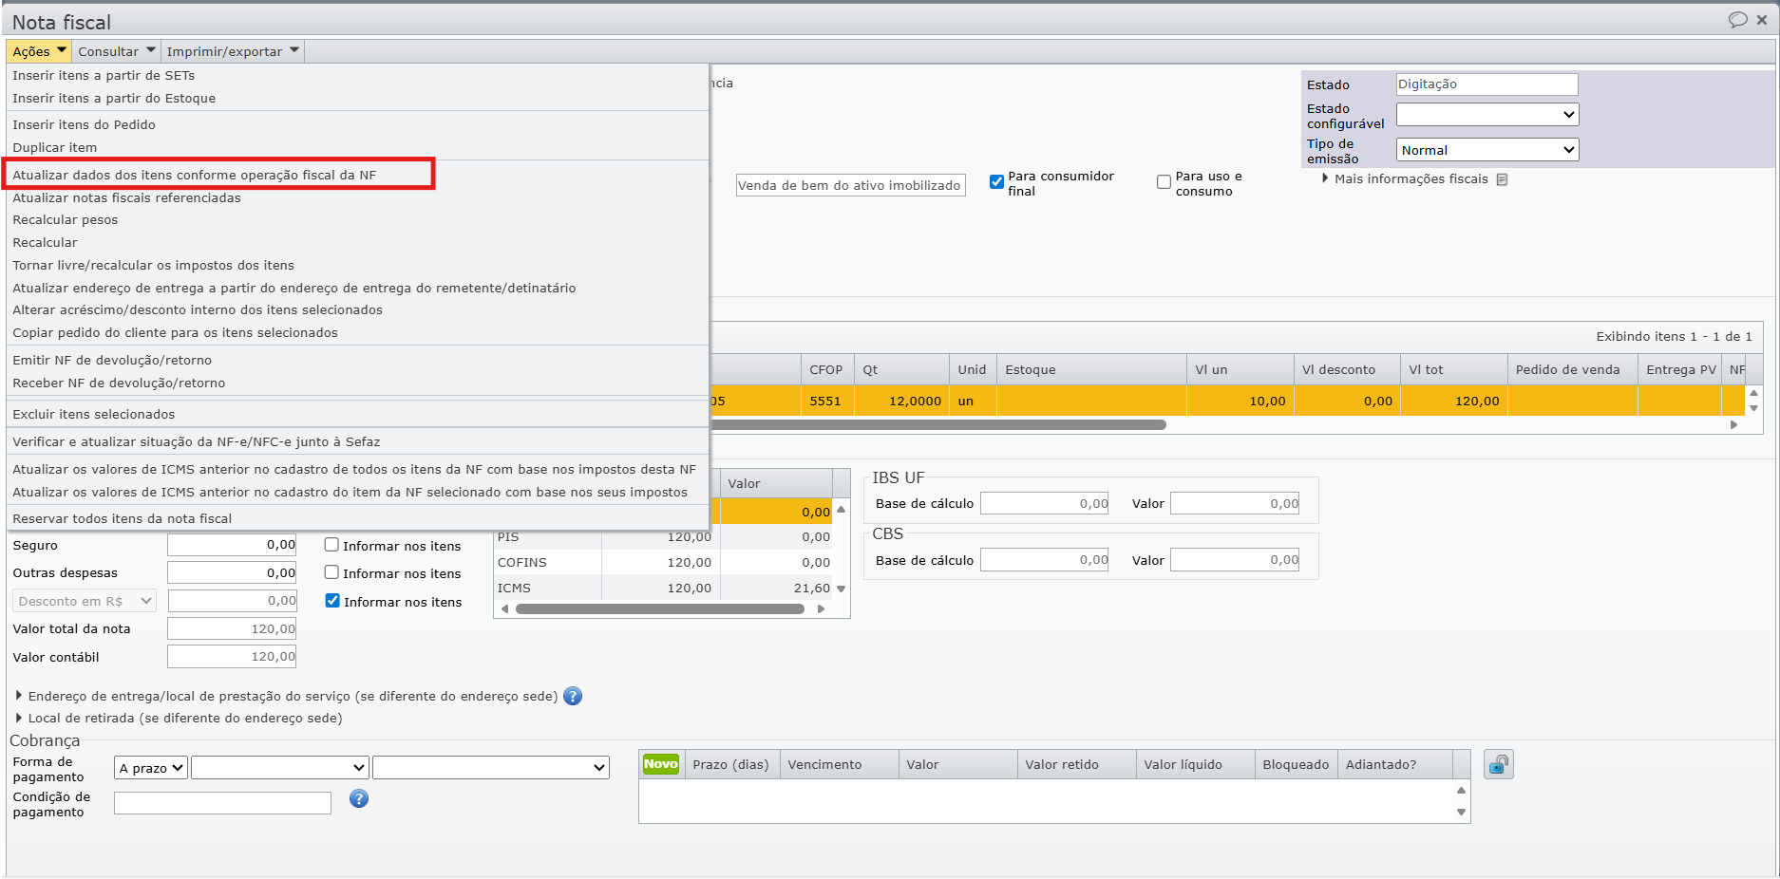
Task: Select Atualizar dados dos itens conforme operação fiscal
Action: [x=194, y=175]
